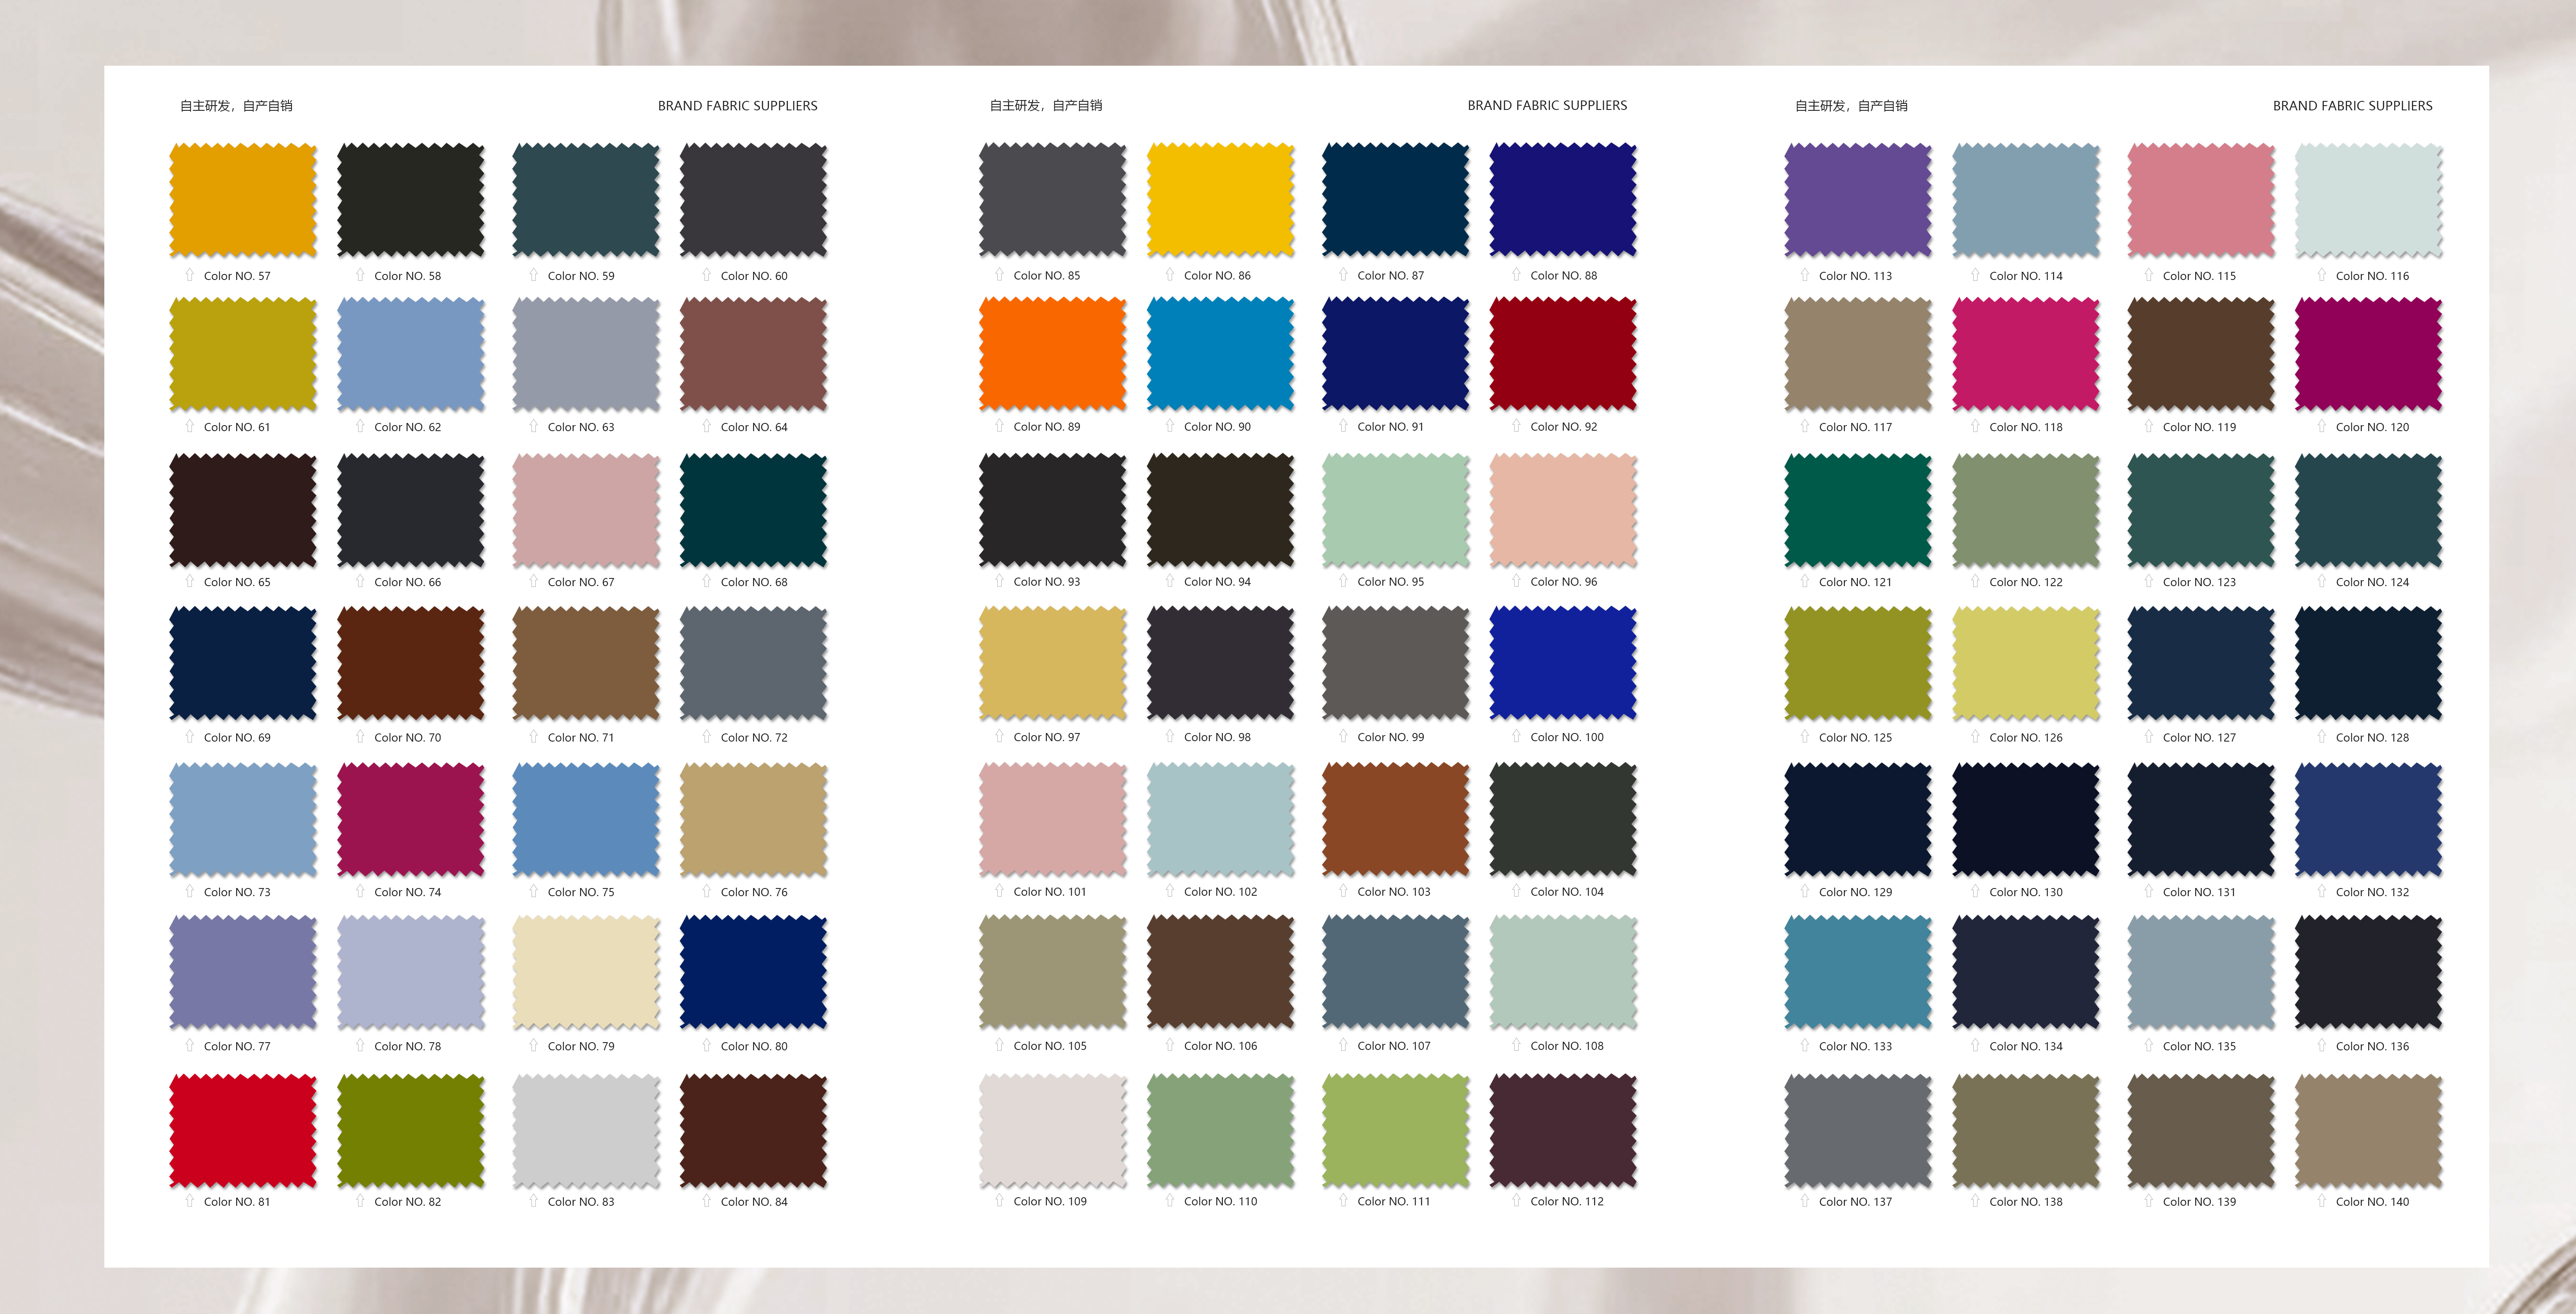Click the "Color NO. 91" label text

pyautogui.click(x=1391, y=427)
